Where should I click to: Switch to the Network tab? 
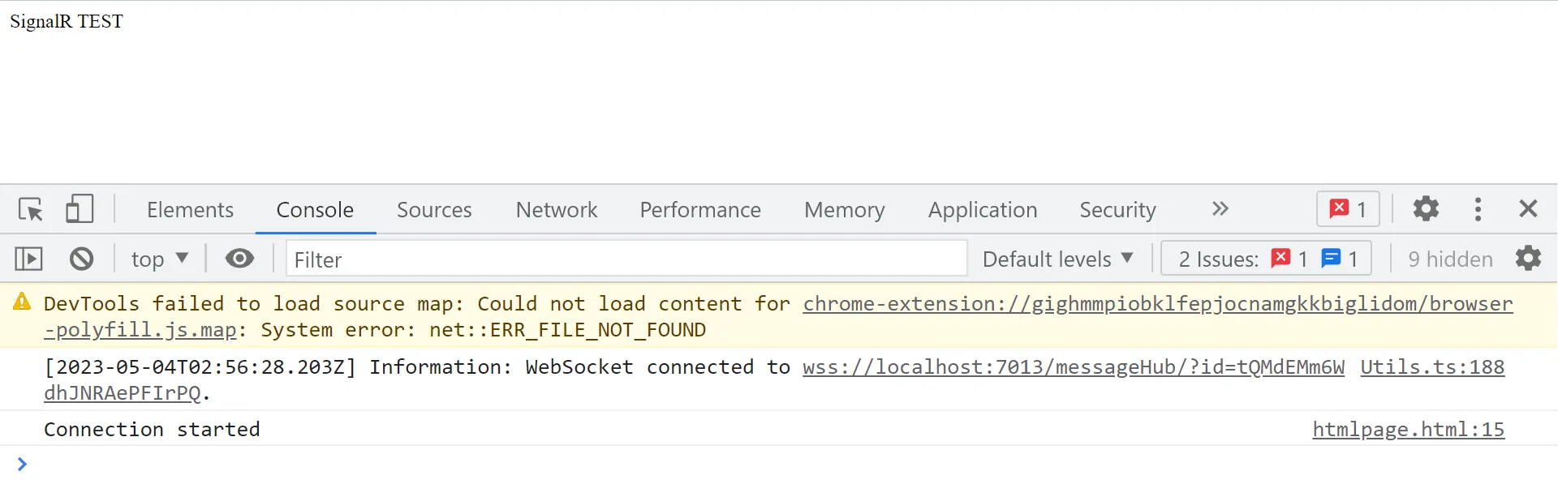coord(557,210)
